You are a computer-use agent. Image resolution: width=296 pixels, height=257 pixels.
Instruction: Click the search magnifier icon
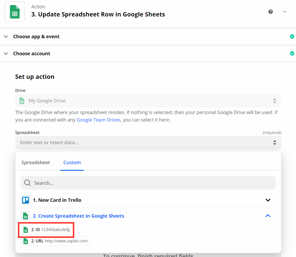pos(27,183)
